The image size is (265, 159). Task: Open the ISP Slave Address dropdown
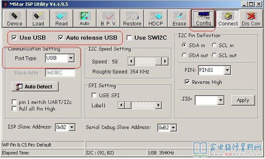tap(72, 127)
